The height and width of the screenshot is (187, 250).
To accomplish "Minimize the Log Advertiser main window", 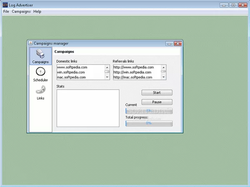I will [224, 5].
